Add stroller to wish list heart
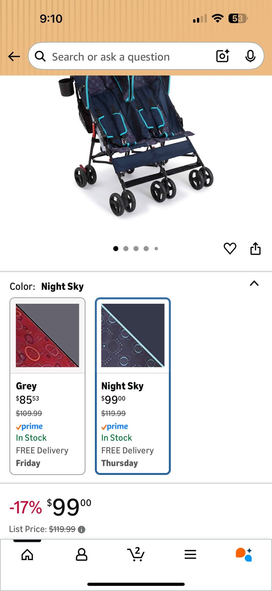Viewport: 272px width, 591px height. tap(230, 248)
